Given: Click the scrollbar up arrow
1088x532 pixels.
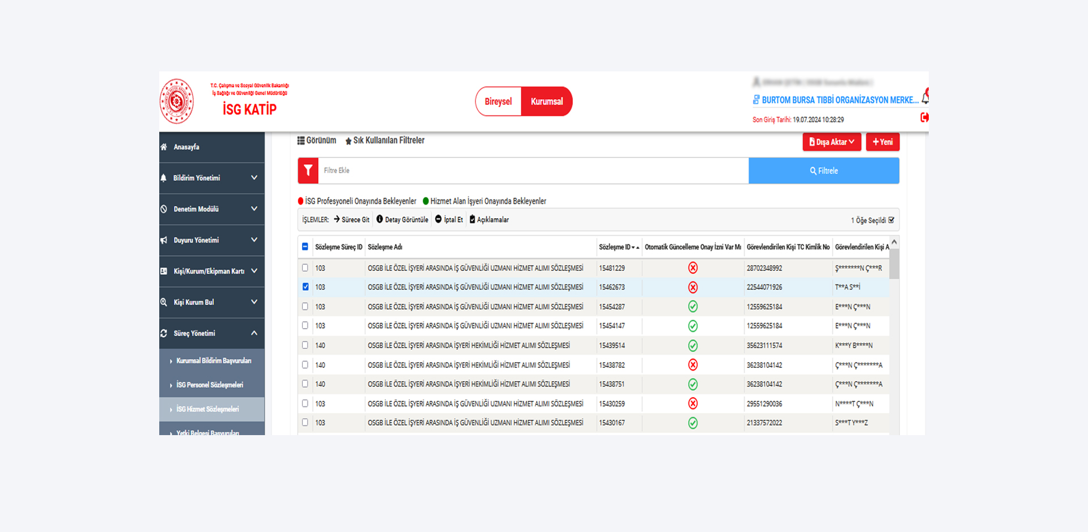Looking at the screenshot, I should click(x=894, y=242).
